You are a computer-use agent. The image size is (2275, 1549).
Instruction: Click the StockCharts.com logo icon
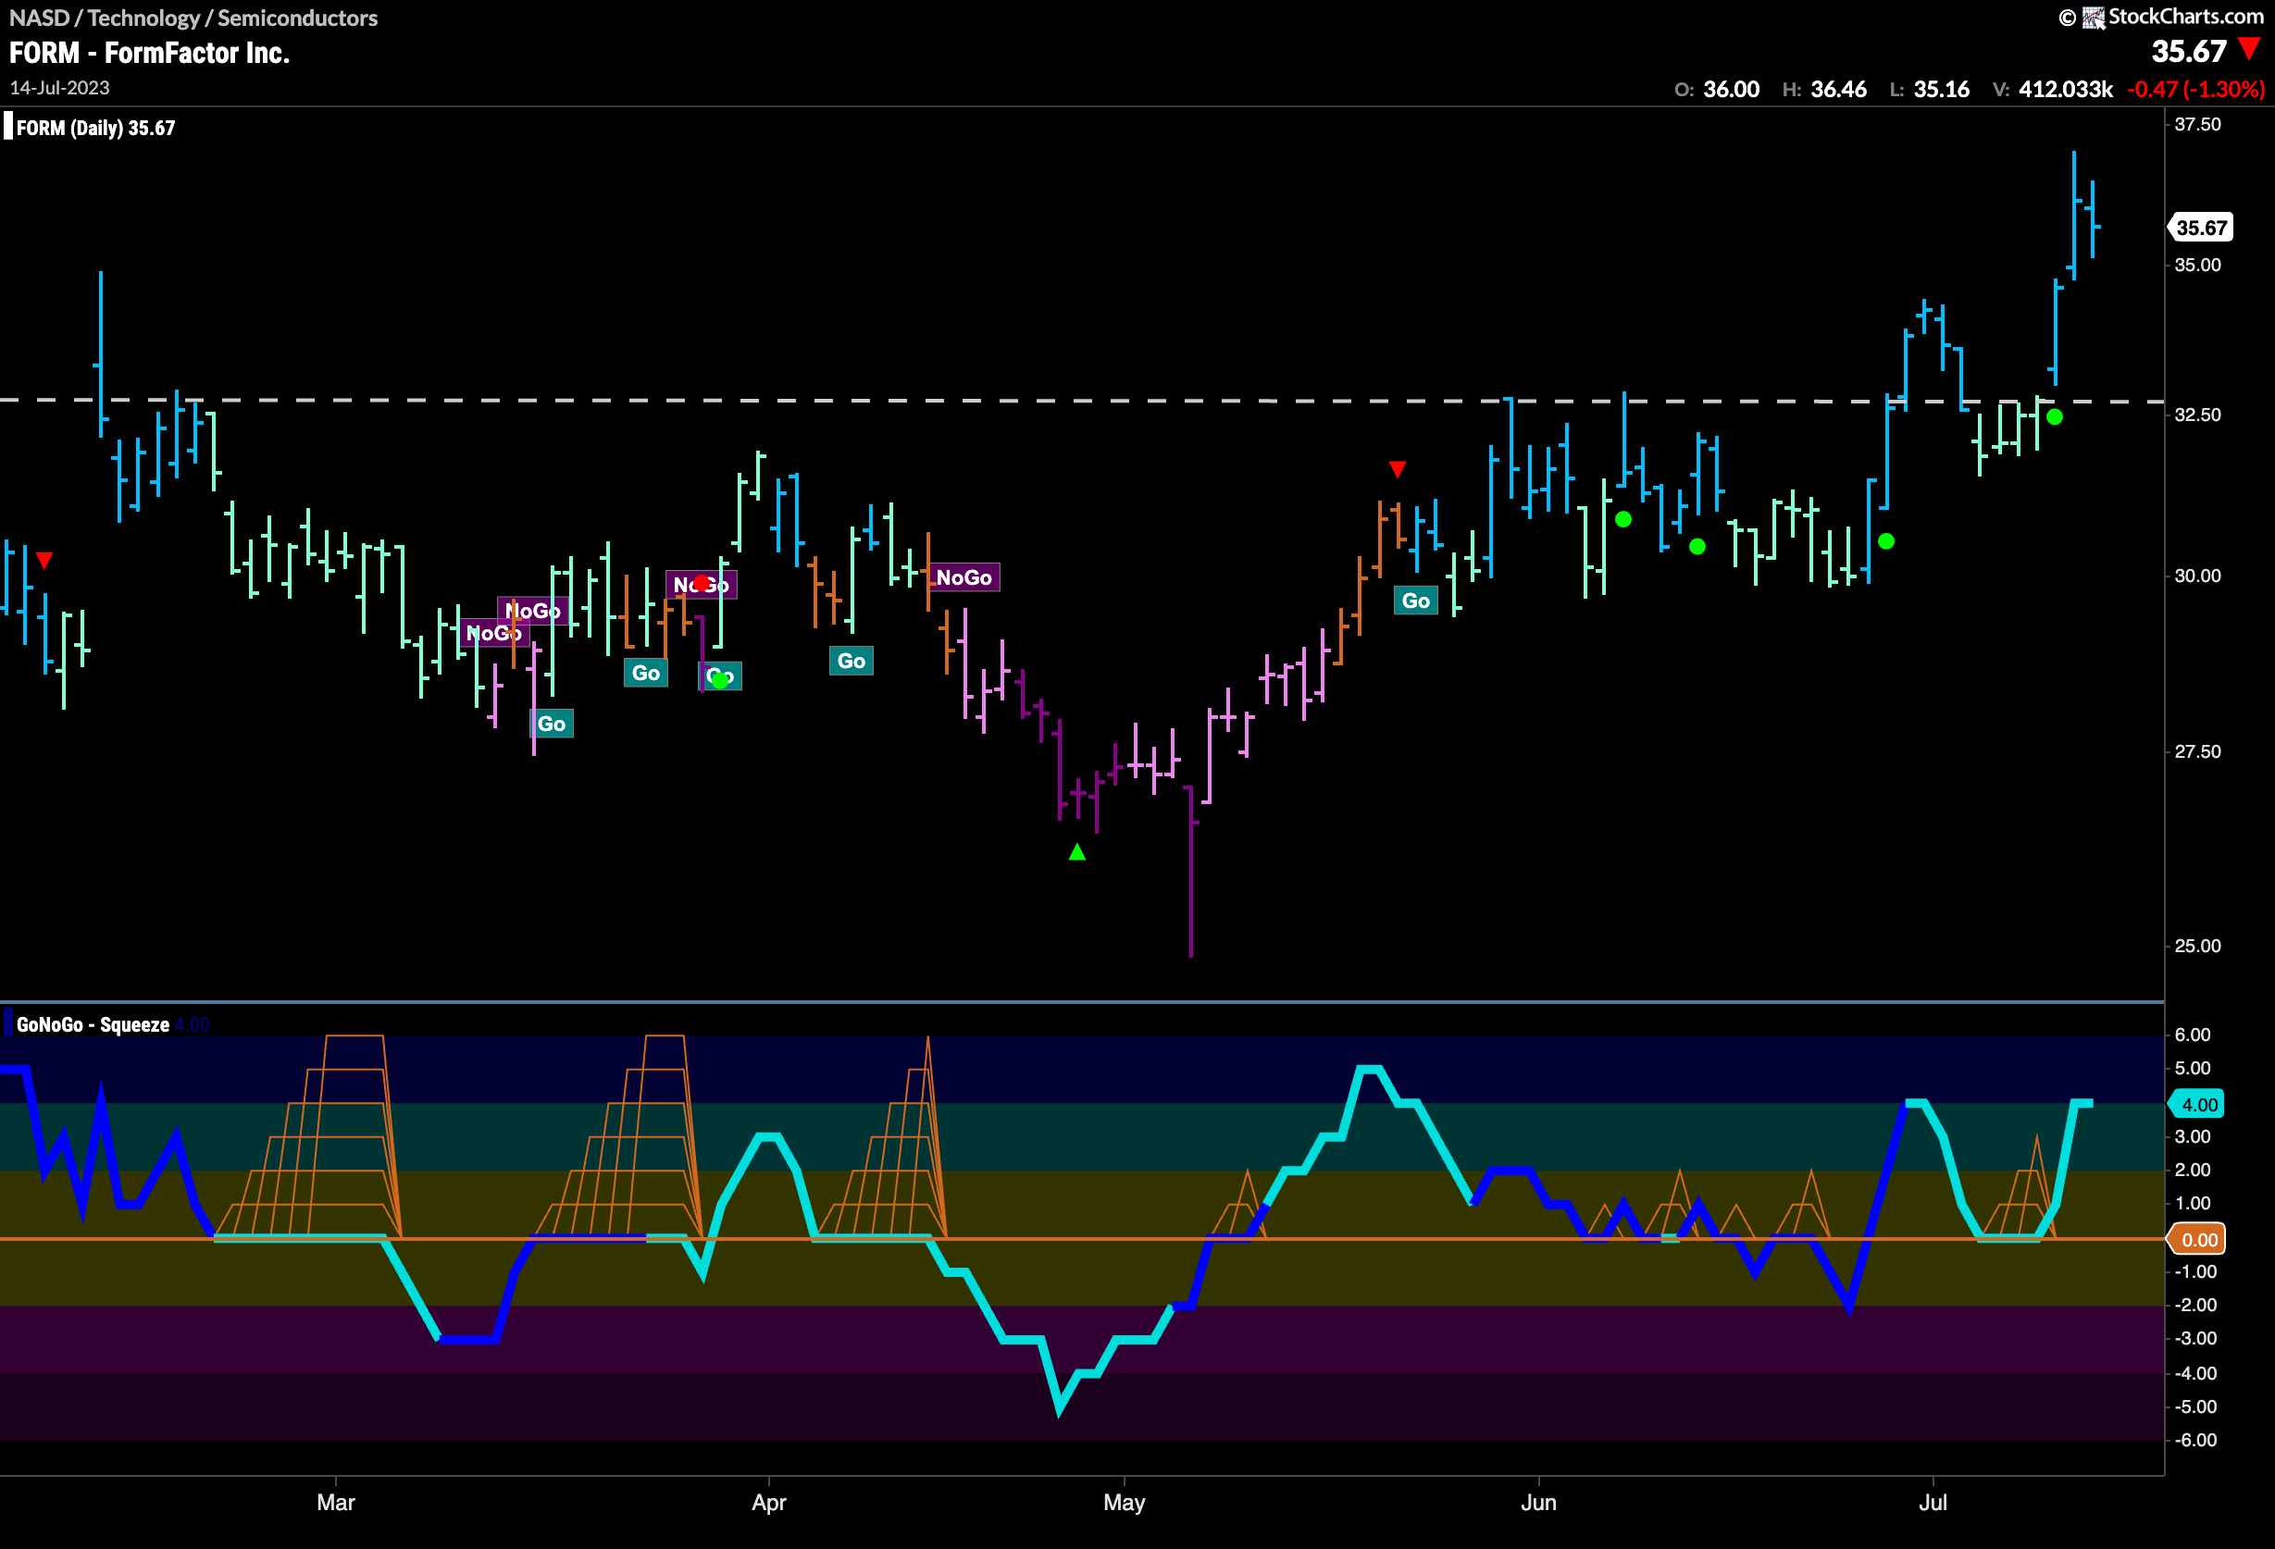[x=2094, y=18]
